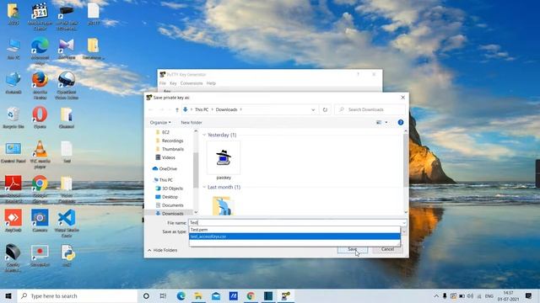Open the Opera browser desktop icon
The height and width of the screenshot is (303, 540).
coord(40,118)
